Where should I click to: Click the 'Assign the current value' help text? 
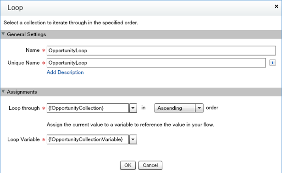[130, 124]
